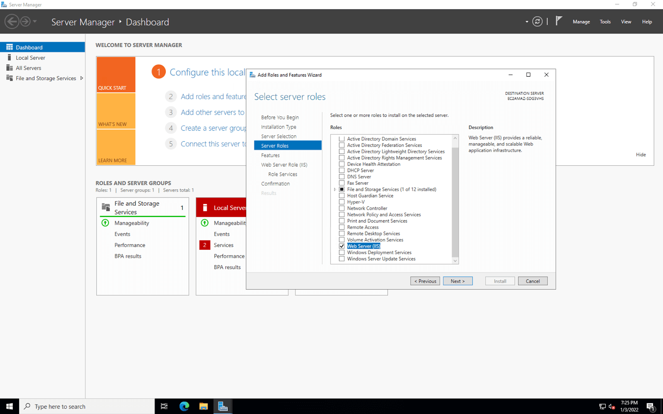Viewport: 663px width, 414px height.
Task: Open the navigation history dropdown arrow
Action: (x=35, y=22)
